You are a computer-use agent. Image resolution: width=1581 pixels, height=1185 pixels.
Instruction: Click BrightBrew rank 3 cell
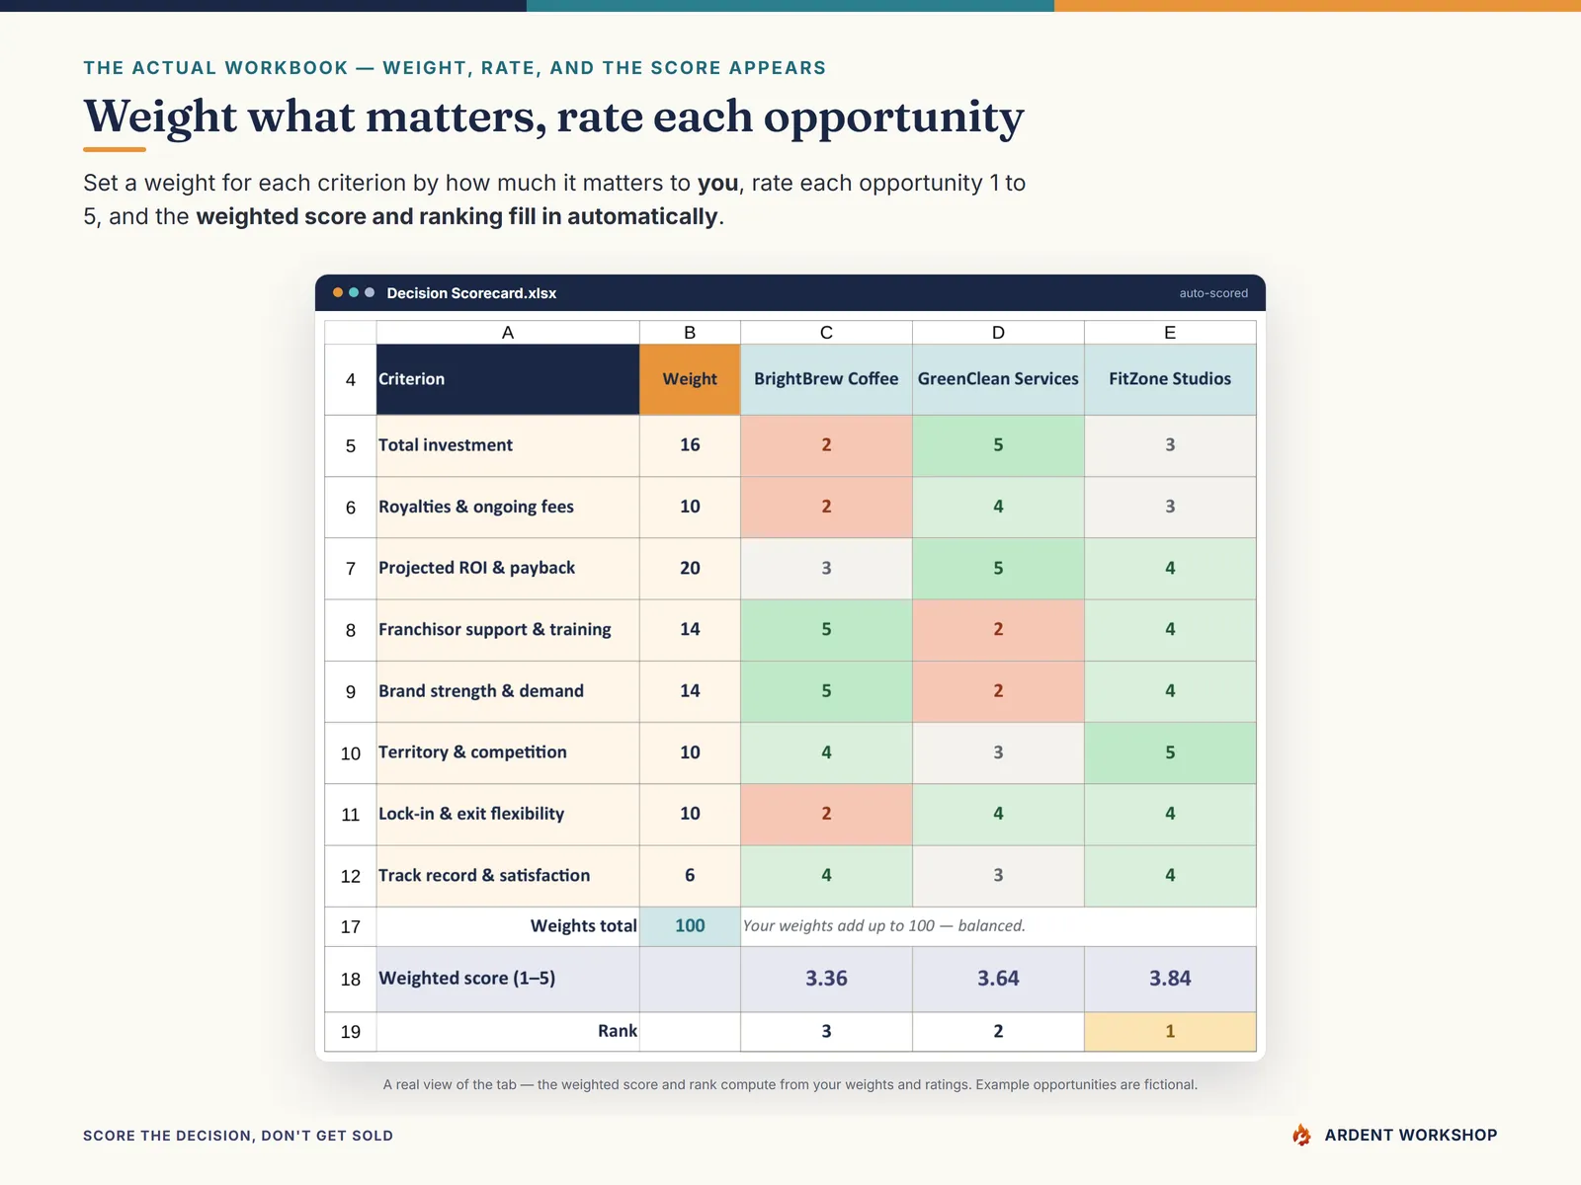(x=826, y=1031)
